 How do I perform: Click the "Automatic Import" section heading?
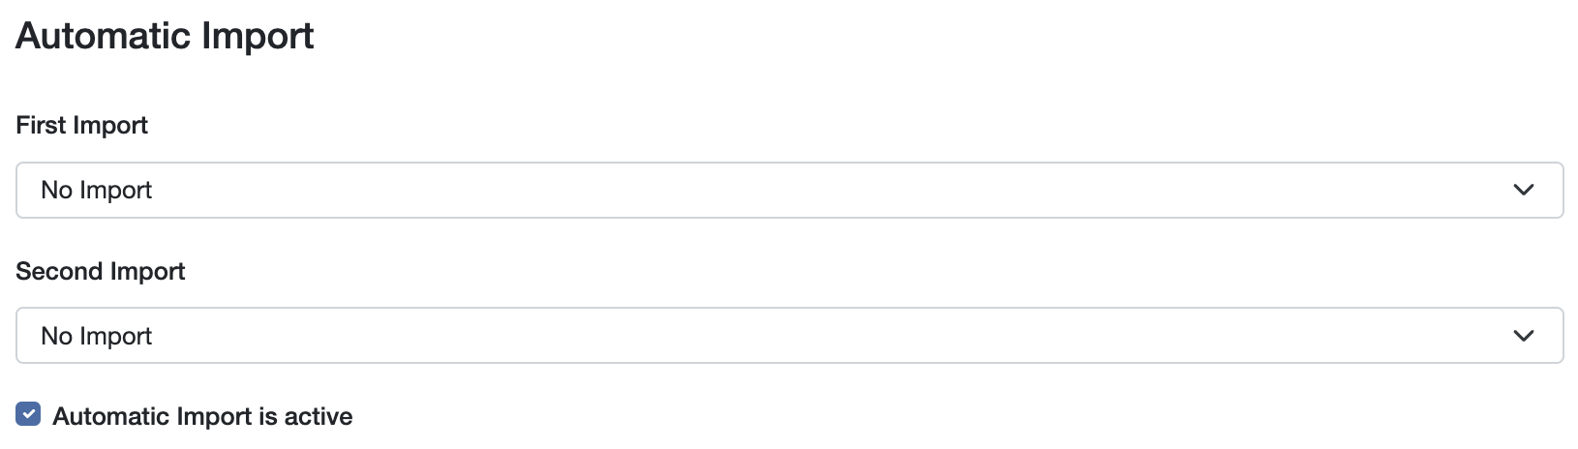pos(165,36)
